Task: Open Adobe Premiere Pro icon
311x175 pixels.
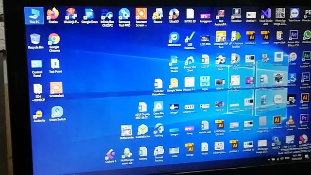Action: click(304, 122)
